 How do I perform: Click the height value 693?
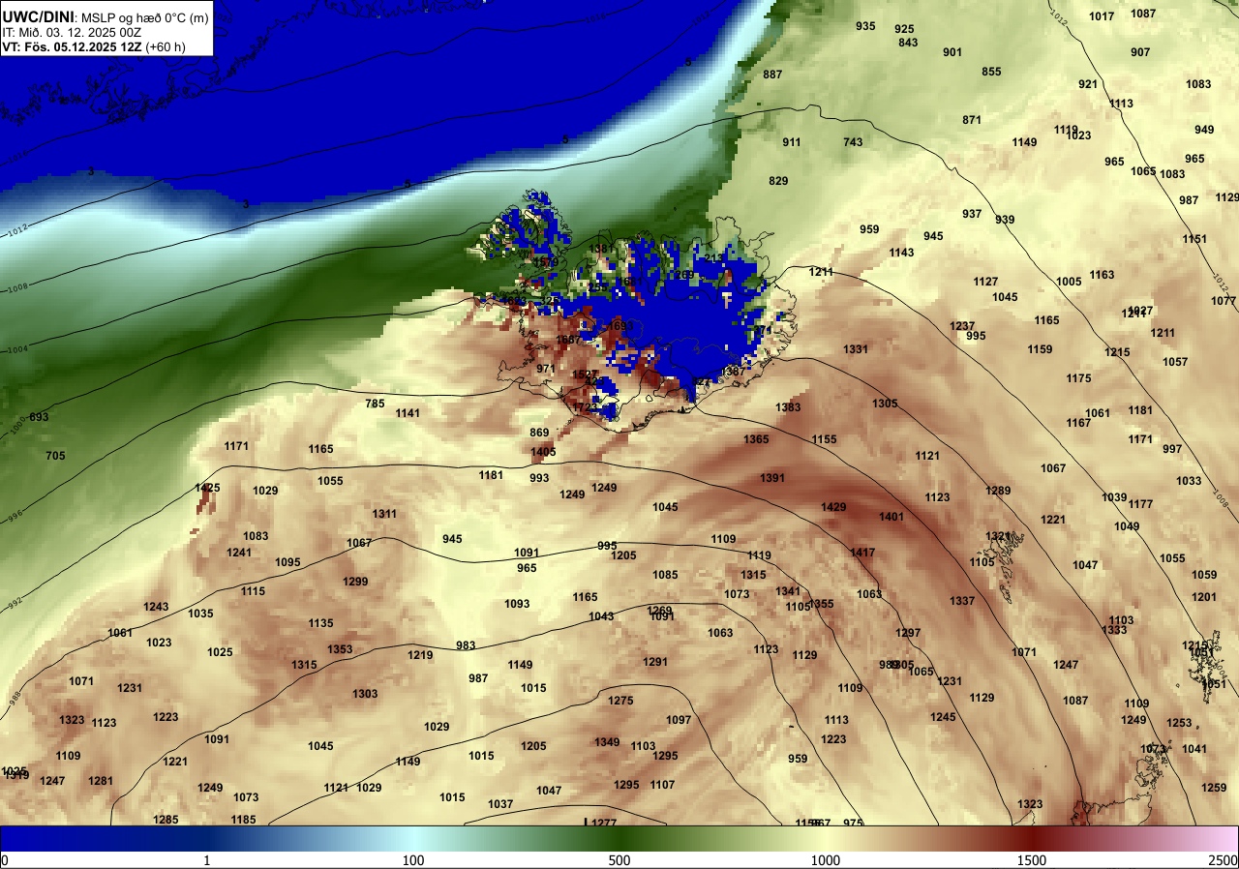coord(39,417)
